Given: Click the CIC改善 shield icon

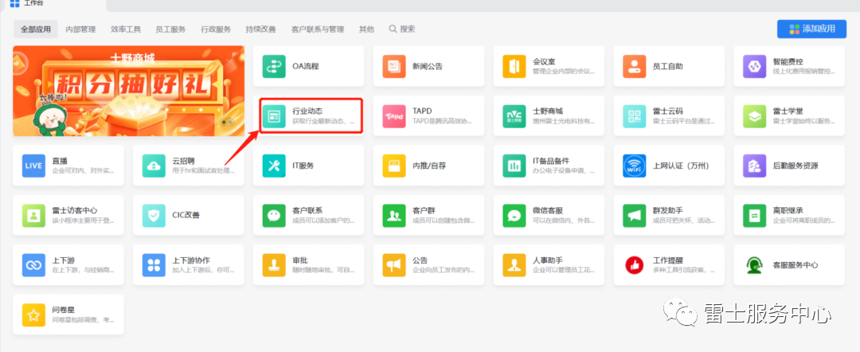Looking at the screenshot, I should click(153, 216).
